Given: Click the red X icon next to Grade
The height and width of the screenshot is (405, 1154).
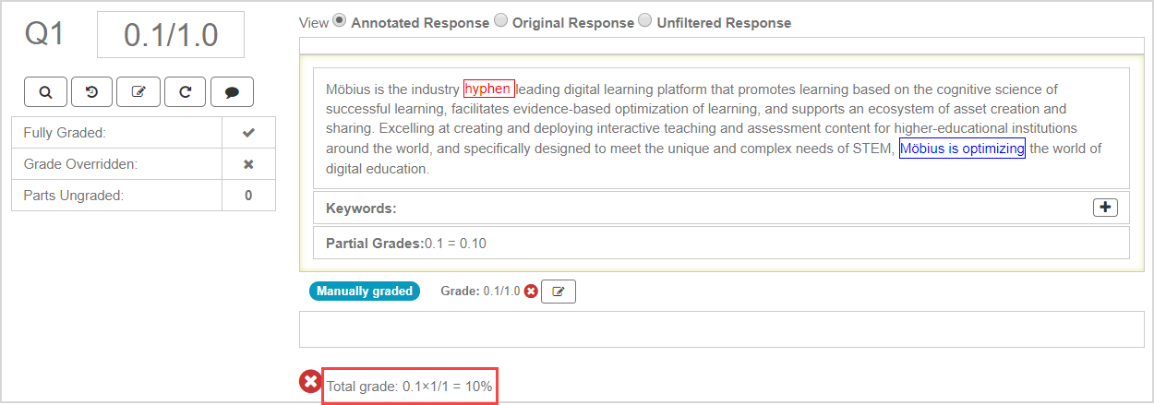Looking at the screenshot, I should click(x=531, y=292).
